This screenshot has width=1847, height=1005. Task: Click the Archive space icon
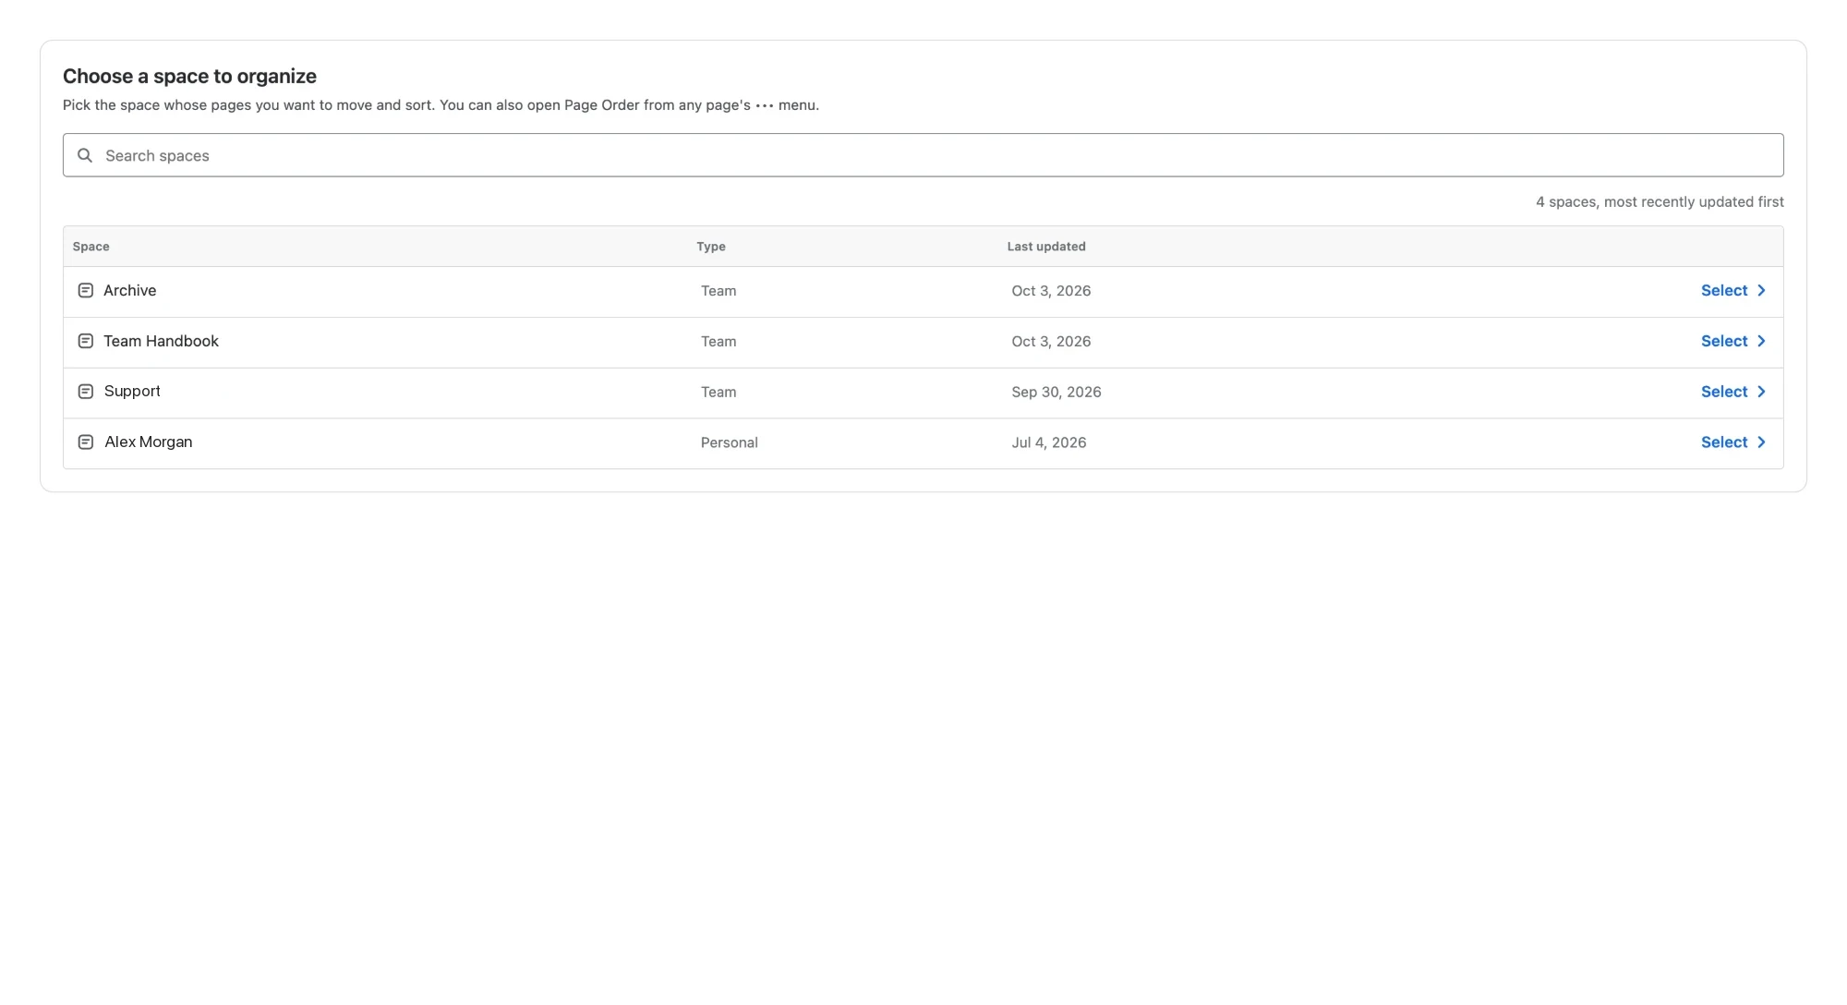click(x=86, y=291)
